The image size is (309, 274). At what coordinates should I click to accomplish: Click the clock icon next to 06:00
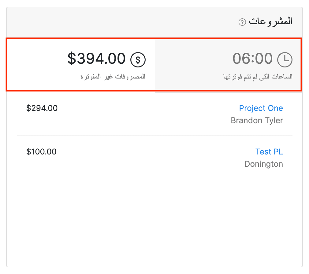(x=285, y=59)
